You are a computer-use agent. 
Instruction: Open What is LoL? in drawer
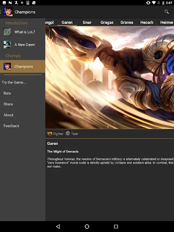coord(23,32)
